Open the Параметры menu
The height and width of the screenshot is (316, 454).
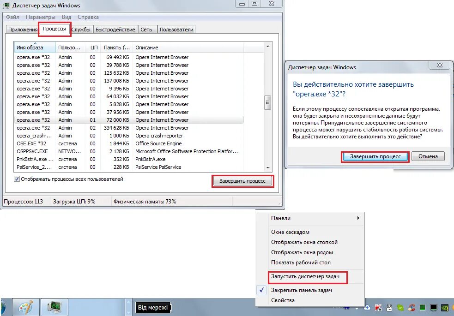41,17
